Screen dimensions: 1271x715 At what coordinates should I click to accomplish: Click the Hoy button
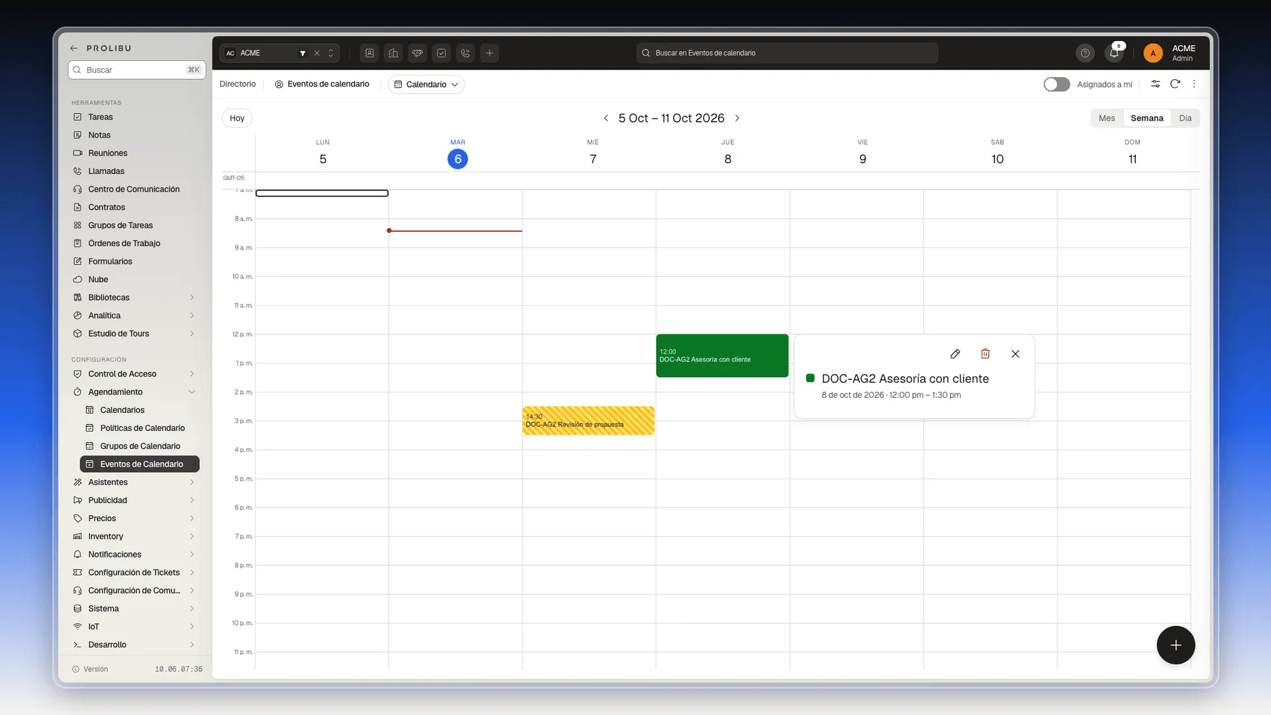pyautogui.click(x=237, y=118)
